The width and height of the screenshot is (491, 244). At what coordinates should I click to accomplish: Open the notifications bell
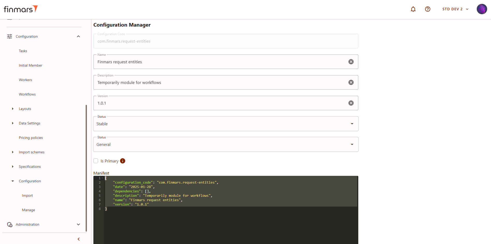point(413,9)
